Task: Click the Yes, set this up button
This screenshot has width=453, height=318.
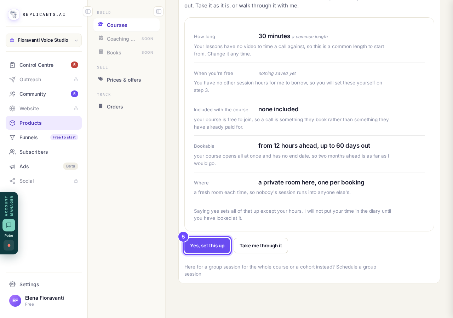Action: click(x=207, y=246)
